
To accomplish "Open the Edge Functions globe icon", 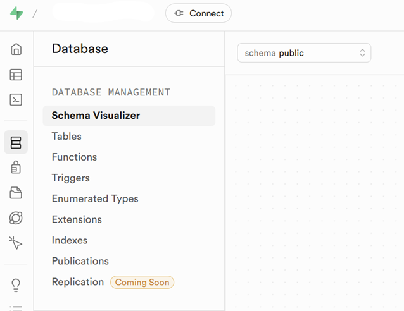I will click(x=16, y=218).
